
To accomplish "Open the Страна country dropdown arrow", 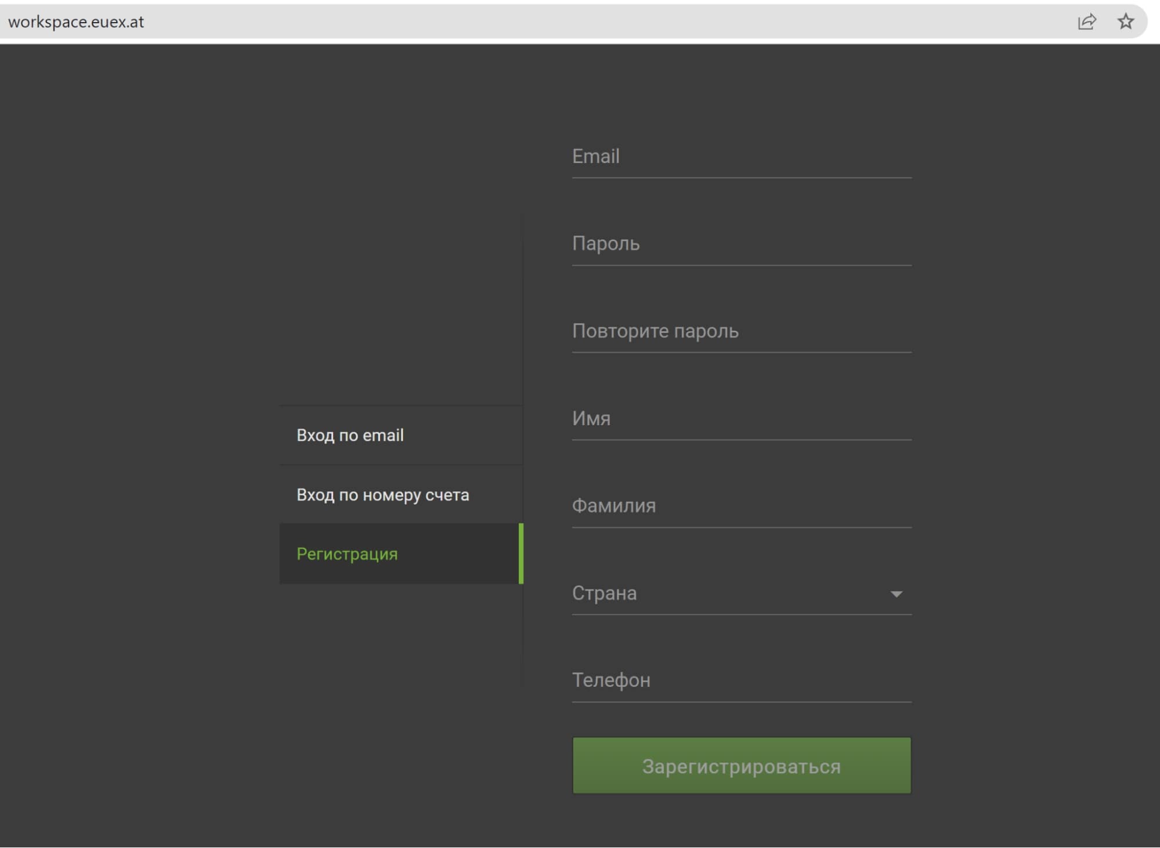I will [x=896, y=593].
